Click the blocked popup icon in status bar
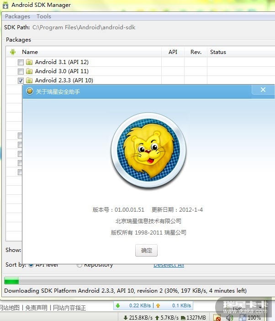 tap(217, 318)
